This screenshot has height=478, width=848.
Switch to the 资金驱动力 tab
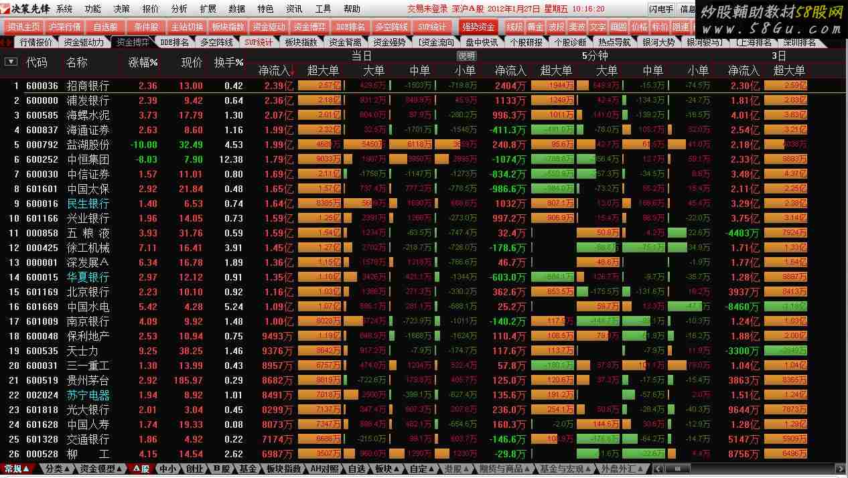[84, 42]
